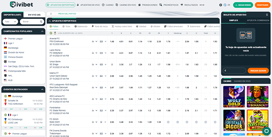Screen dimensions: 272x137
Task: Expand 821 more markets for Malmo FF
Action: coord(103,76)
